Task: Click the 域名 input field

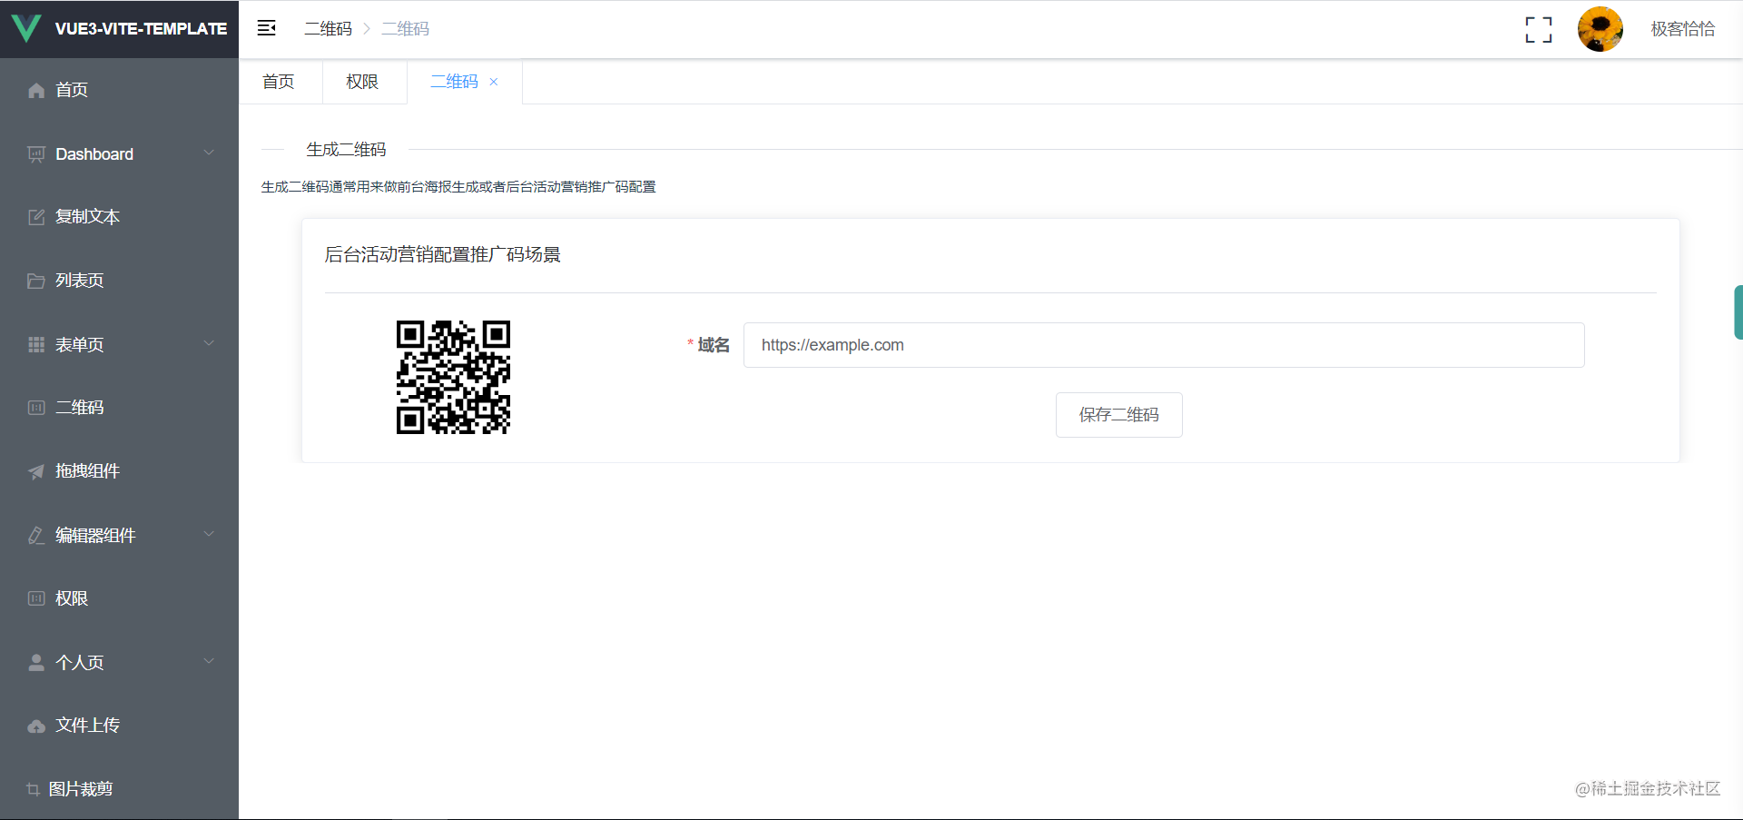Action: pyautogui.click(x=1164, y=345)
